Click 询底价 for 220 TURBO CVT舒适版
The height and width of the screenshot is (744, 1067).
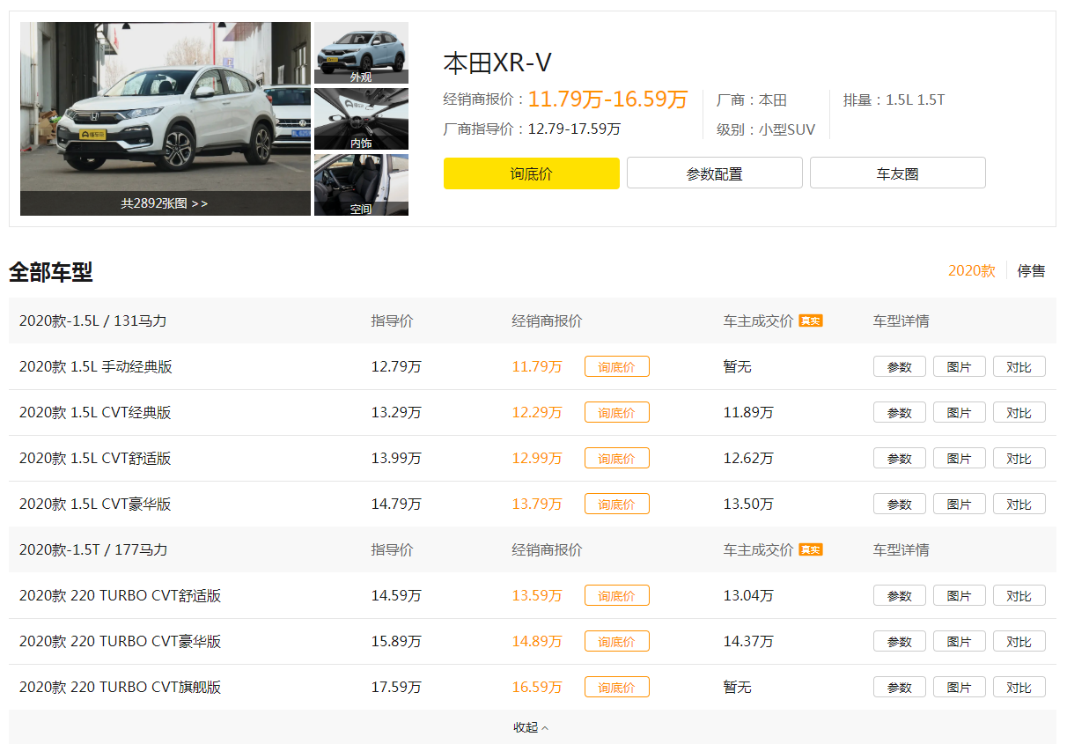617,595
